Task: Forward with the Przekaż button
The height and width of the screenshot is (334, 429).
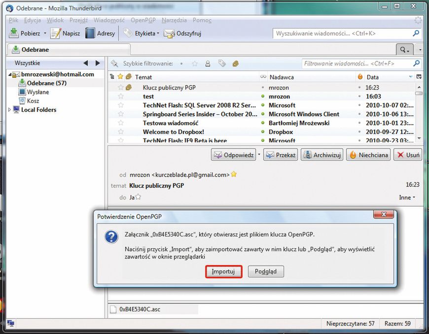Action: 281,155
